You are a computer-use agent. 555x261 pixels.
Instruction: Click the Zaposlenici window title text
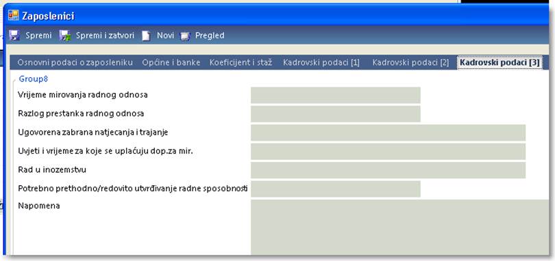pyautogui.click(x=48, y=16)
